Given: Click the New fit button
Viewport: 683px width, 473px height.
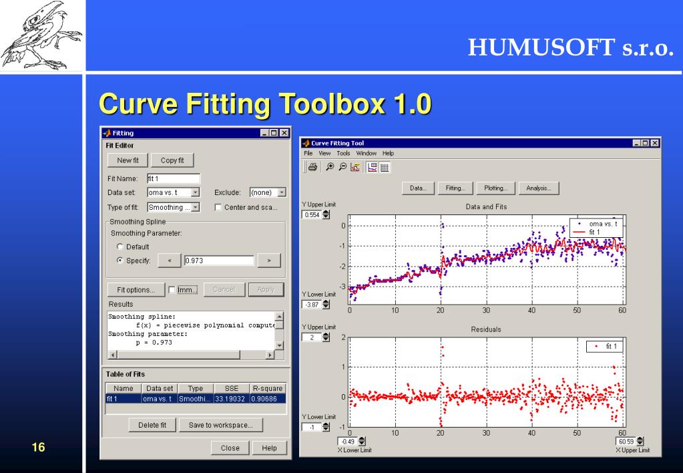Looking at the screenshot, I should [x=128, y=160].
